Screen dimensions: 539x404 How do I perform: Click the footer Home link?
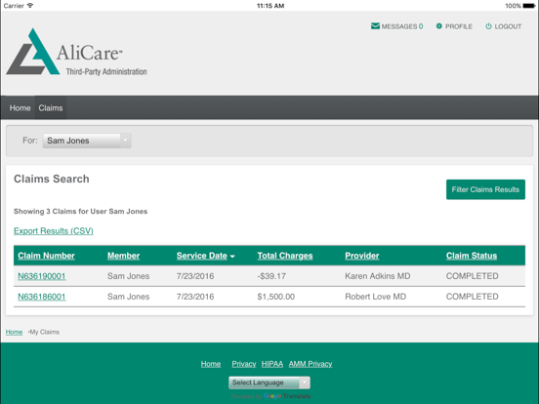(x=211, y=364)
